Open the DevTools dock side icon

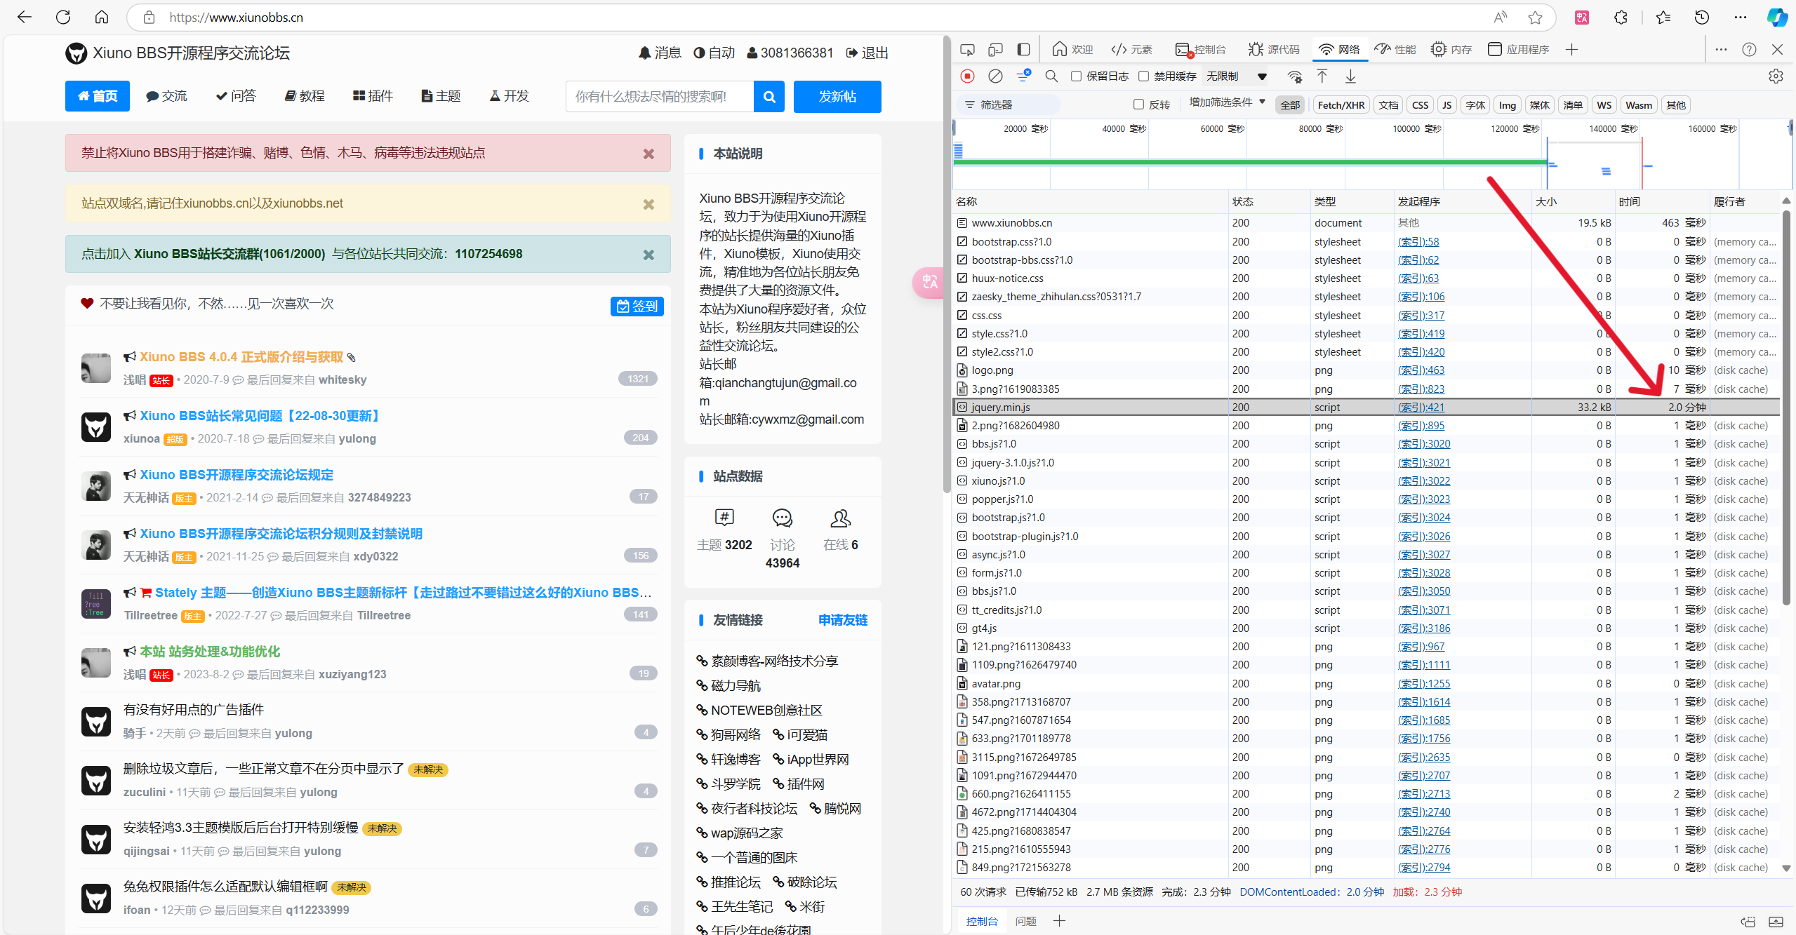click(x=1023, y=49)
